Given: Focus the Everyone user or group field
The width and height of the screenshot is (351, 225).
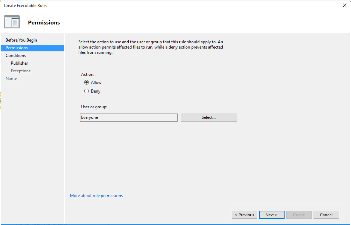Looking at the screenshot, I should click(129, 117).
